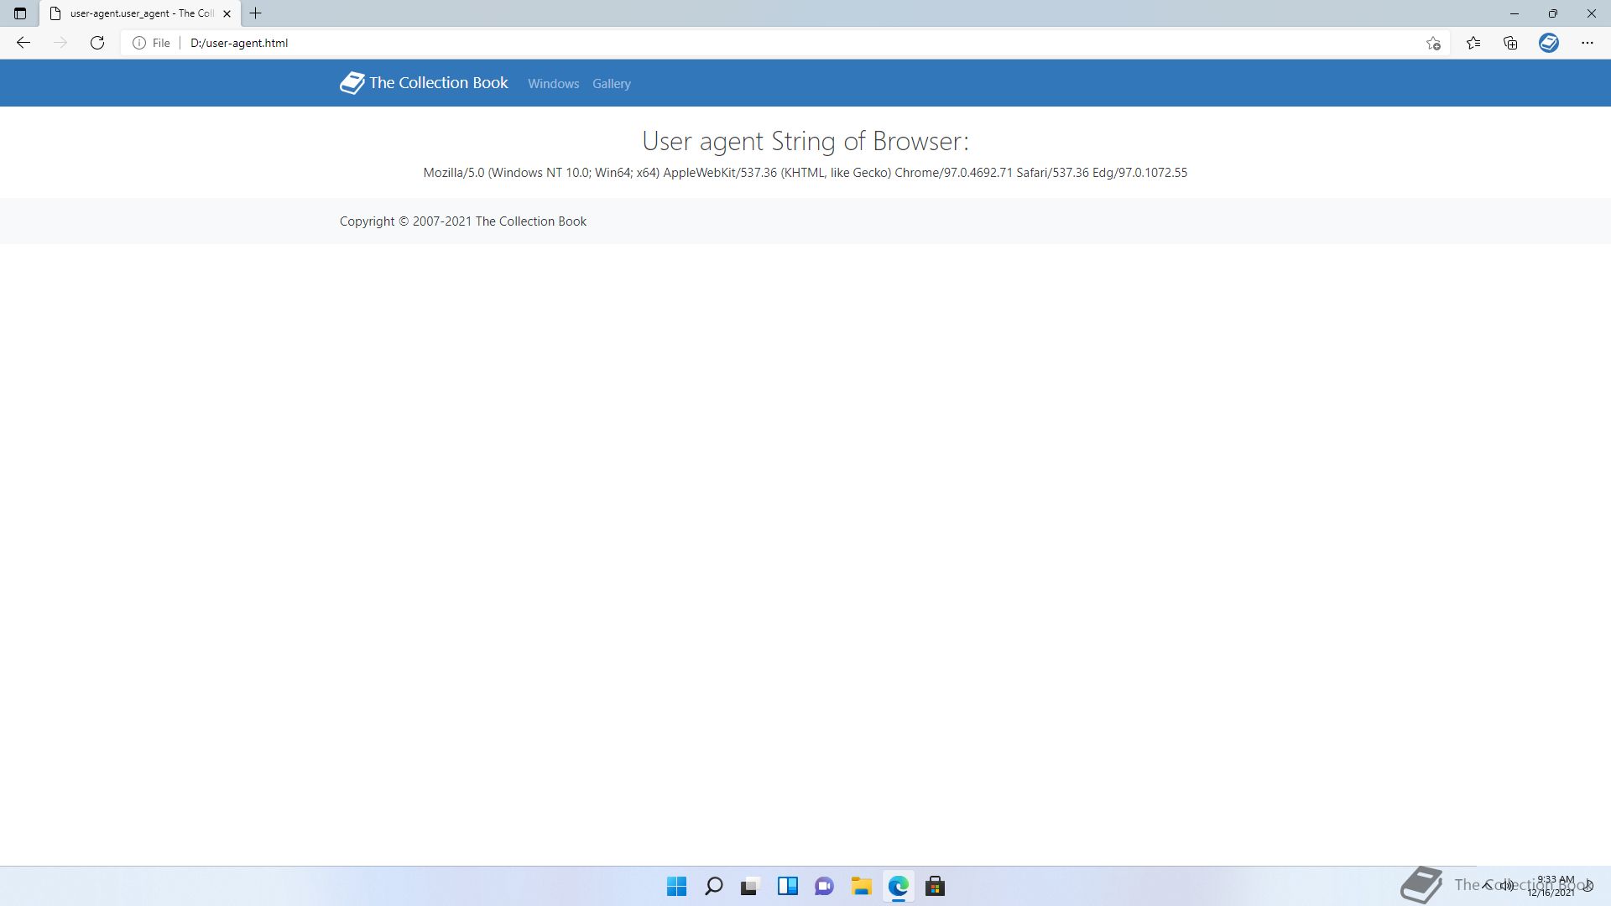Open a new browser tab
This screenshot has width=1611, height=906.
(x=256, y=13)
